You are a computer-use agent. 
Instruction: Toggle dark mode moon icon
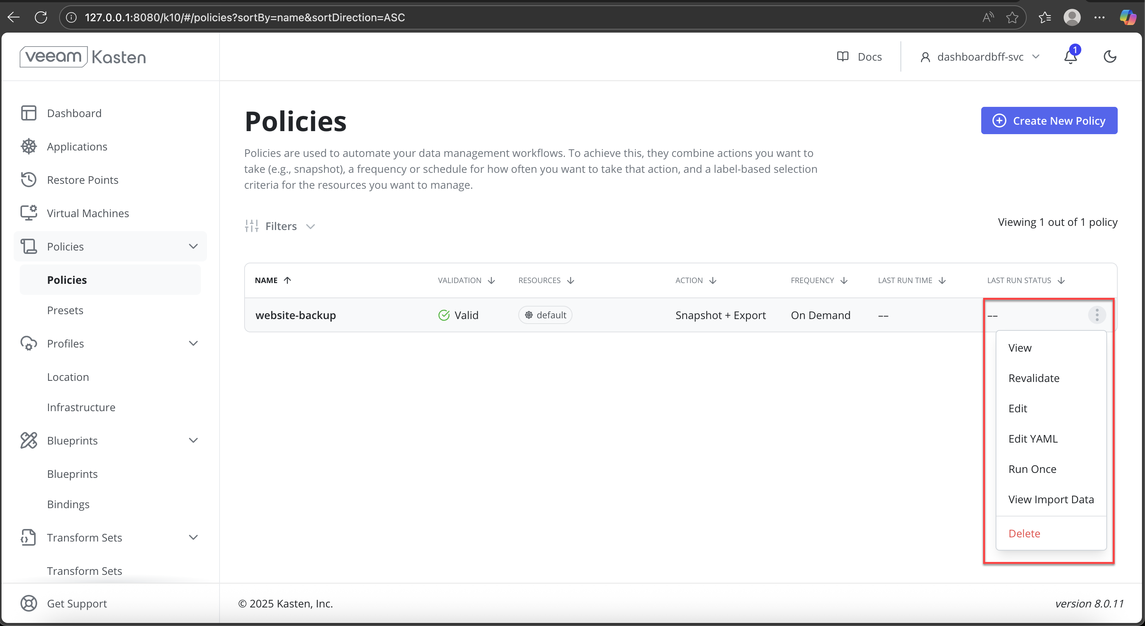(x=1110, y=57)
